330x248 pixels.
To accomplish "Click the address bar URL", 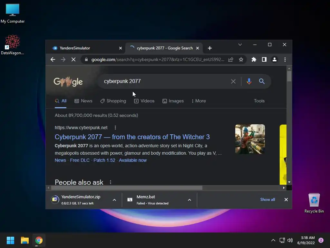I will click(158, 60).
